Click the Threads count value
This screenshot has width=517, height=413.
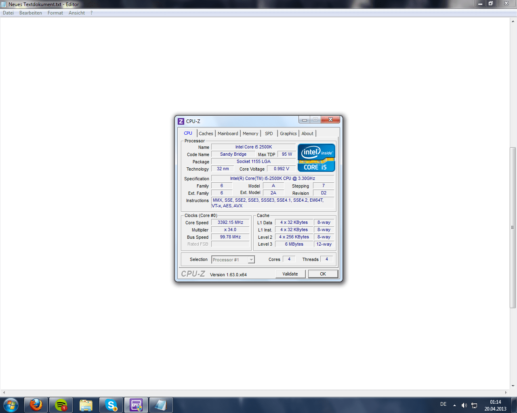[x=327, y=259]
